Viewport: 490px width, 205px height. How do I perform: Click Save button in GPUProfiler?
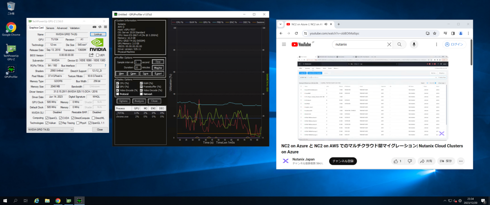pyautogui.click(x=146, y=74)
